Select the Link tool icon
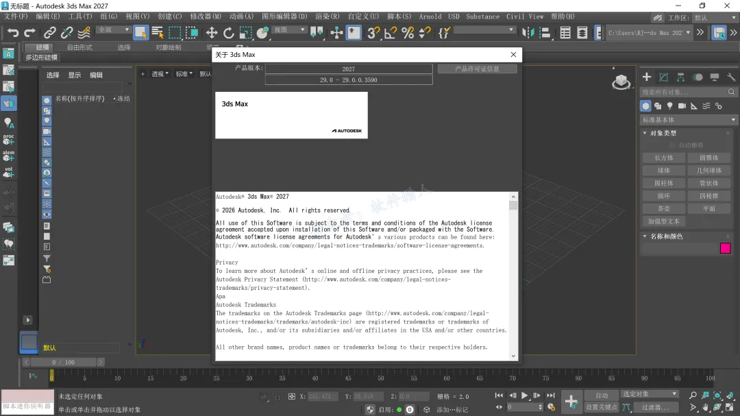740x416 pixels. pyautogui.click(x=49, y=33)
